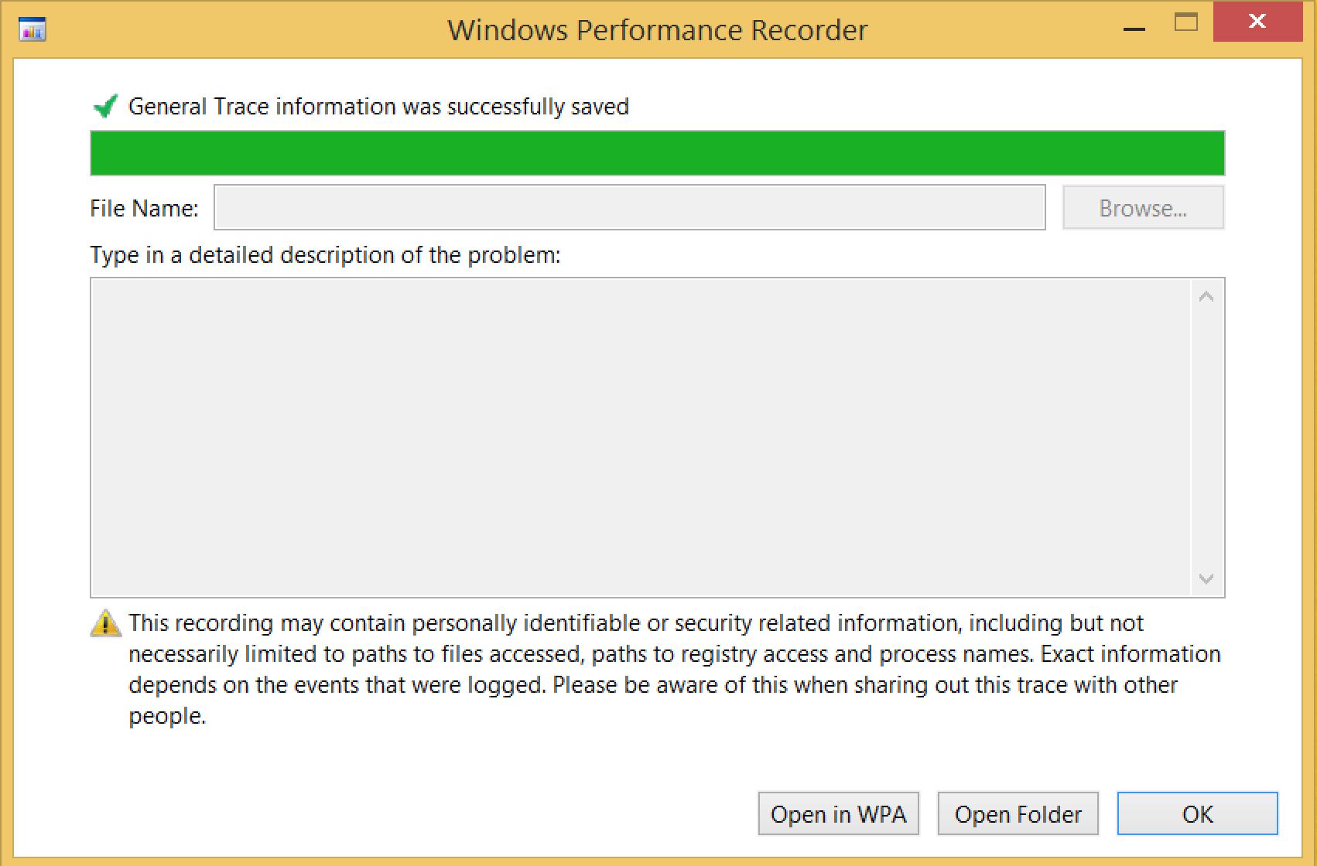Click the scrollbar up arrow
Image resolution: width=1317 pixels, height=866 pixels.
click(x=1204, y=295)
